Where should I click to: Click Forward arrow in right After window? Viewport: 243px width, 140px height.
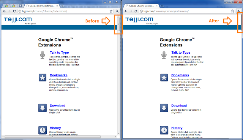coord(131,11)
